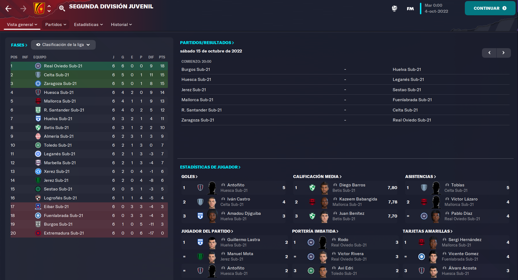Open the Clasificación de la liga dropdown

point(63,45)
